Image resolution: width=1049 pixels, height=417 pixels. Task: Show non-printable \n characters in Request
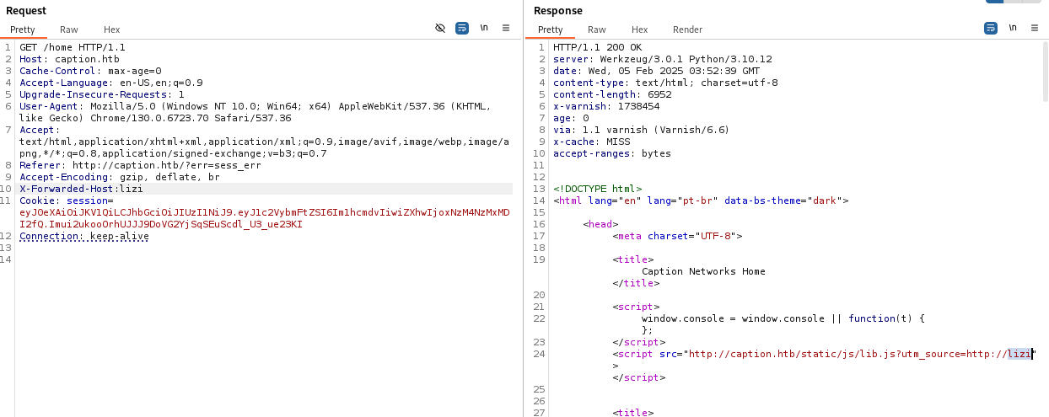[484, 28]
